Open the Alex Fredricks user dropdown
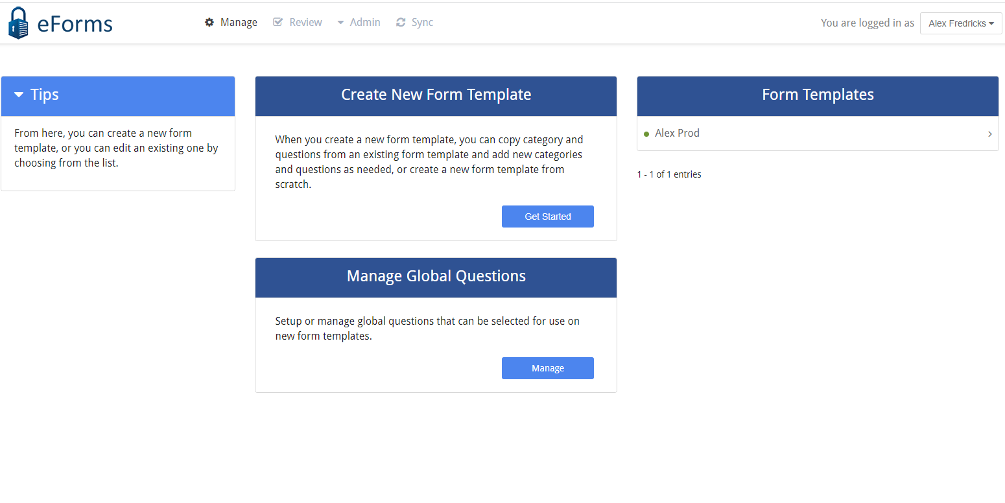Screen dimensions: 1005x503 pos(961,23)
